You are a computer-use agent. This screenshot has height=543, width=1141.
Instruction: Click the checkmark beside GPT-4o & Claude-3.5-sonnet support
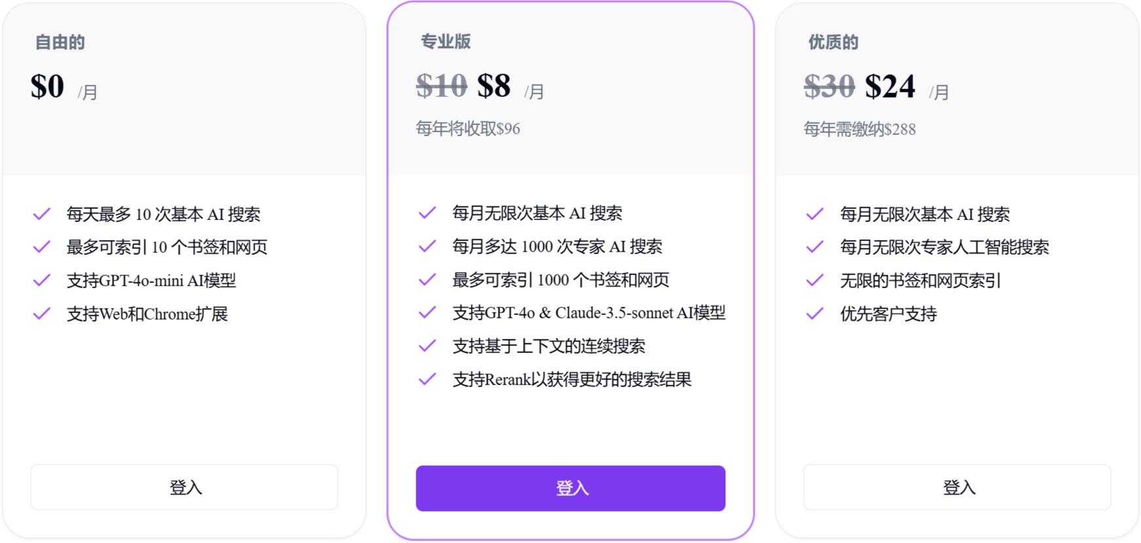[427, 312]
